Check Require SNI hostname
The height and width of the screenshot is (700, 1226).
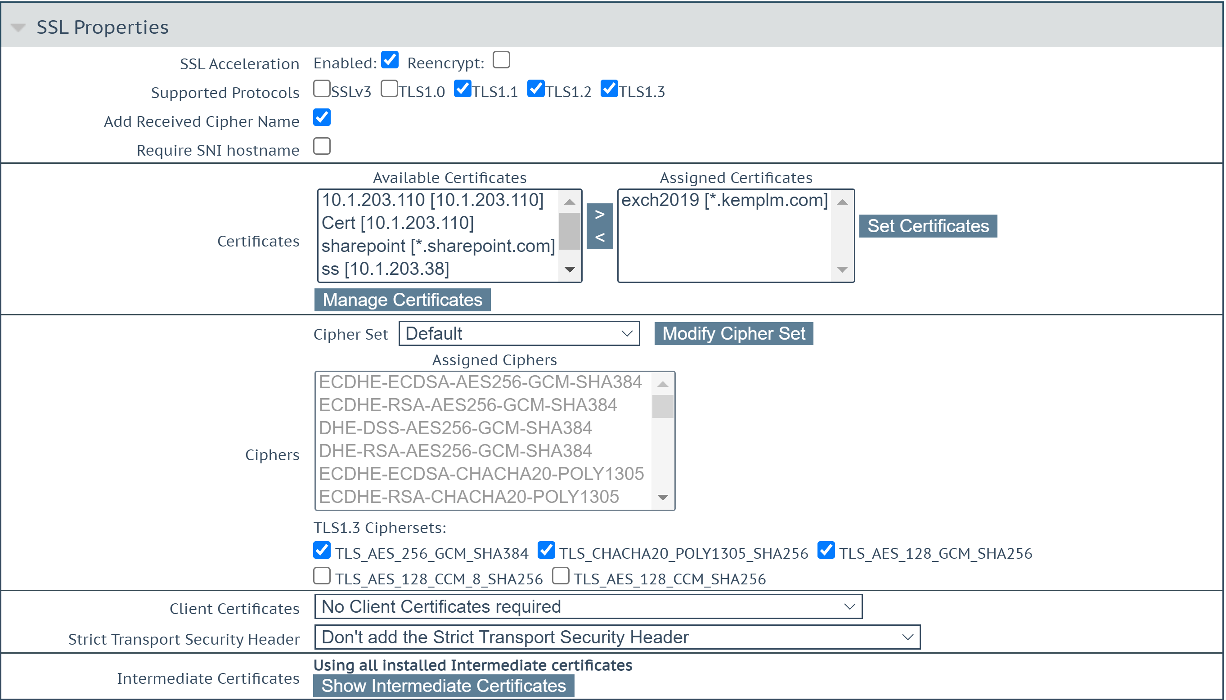(322, 146)
